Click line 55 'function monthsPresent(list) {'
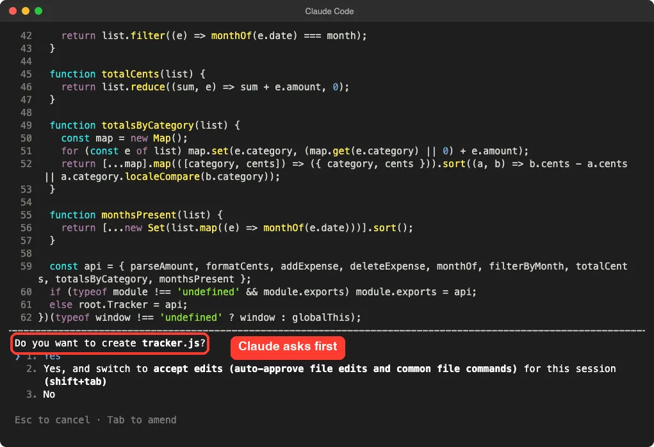 point(136,215)
